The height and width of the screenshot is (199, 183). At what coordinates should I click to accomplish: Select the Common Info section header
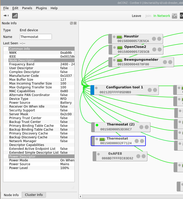(42, 49)
